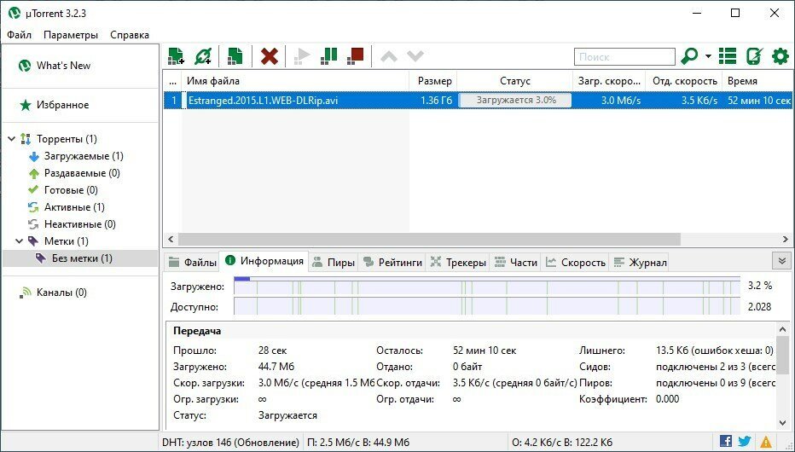Pause the torrent via toolbar icon
Screen dimensions: 795x452
[x=329, y=55]
